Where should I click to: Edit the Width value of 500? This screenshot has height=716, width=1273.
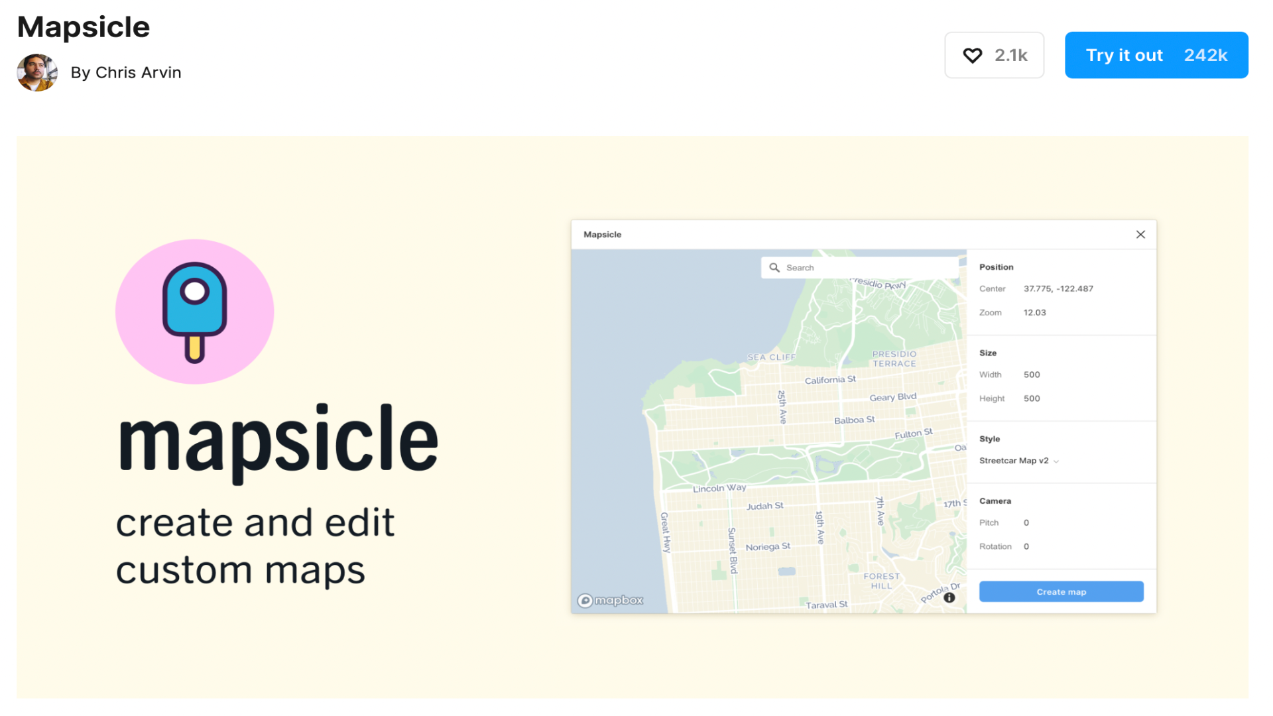click(x=1032, y=374)
